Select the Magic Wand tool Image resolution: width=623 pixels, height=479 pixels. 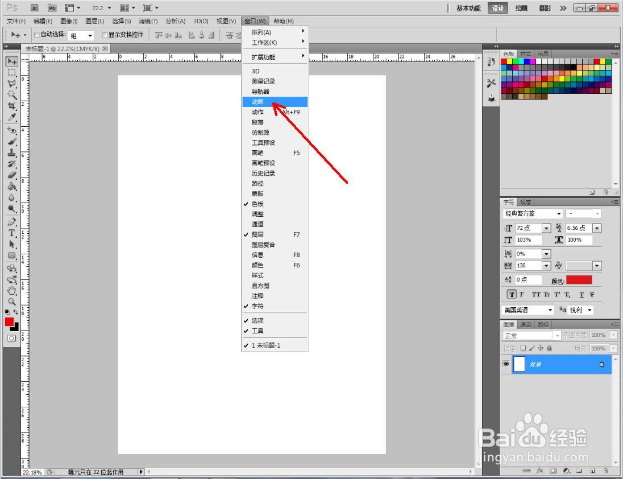pyautogui.click(x=12, y=94)
